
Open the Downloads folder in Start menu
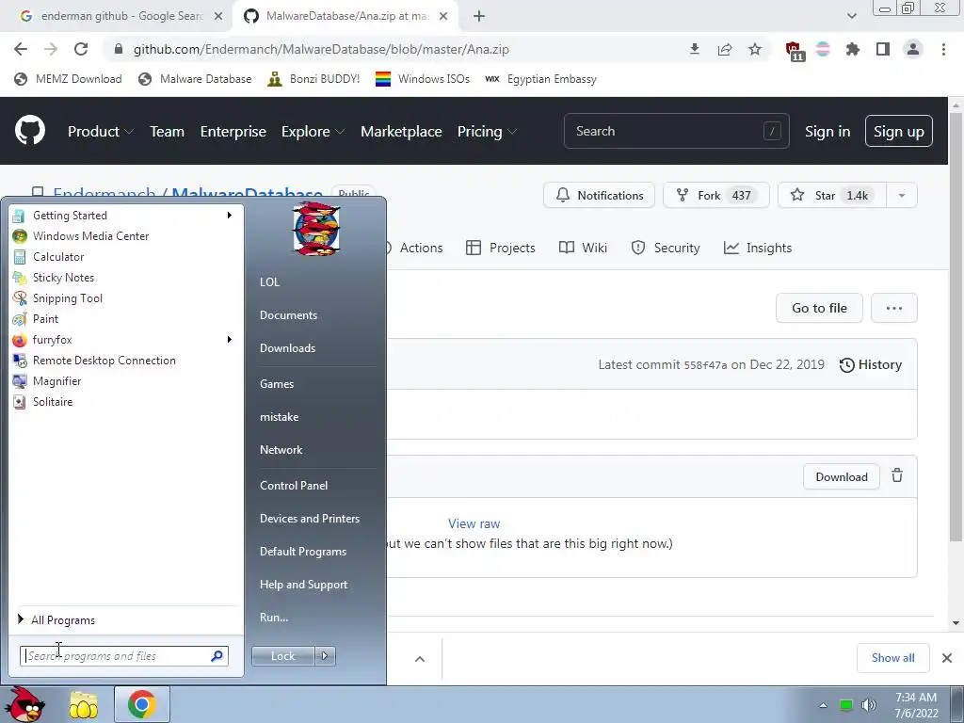[288, 348]
